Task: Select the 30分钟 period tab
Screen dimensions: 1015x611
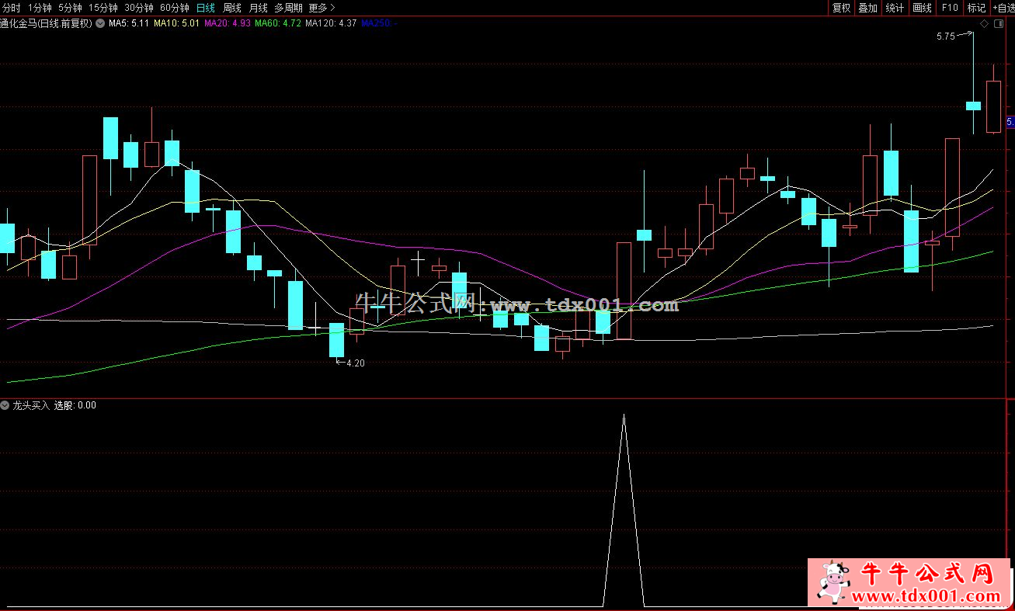Action: pos(139,8)
